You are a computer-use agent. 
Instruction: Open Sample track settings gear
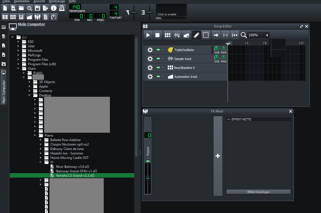tap(150, 59)
